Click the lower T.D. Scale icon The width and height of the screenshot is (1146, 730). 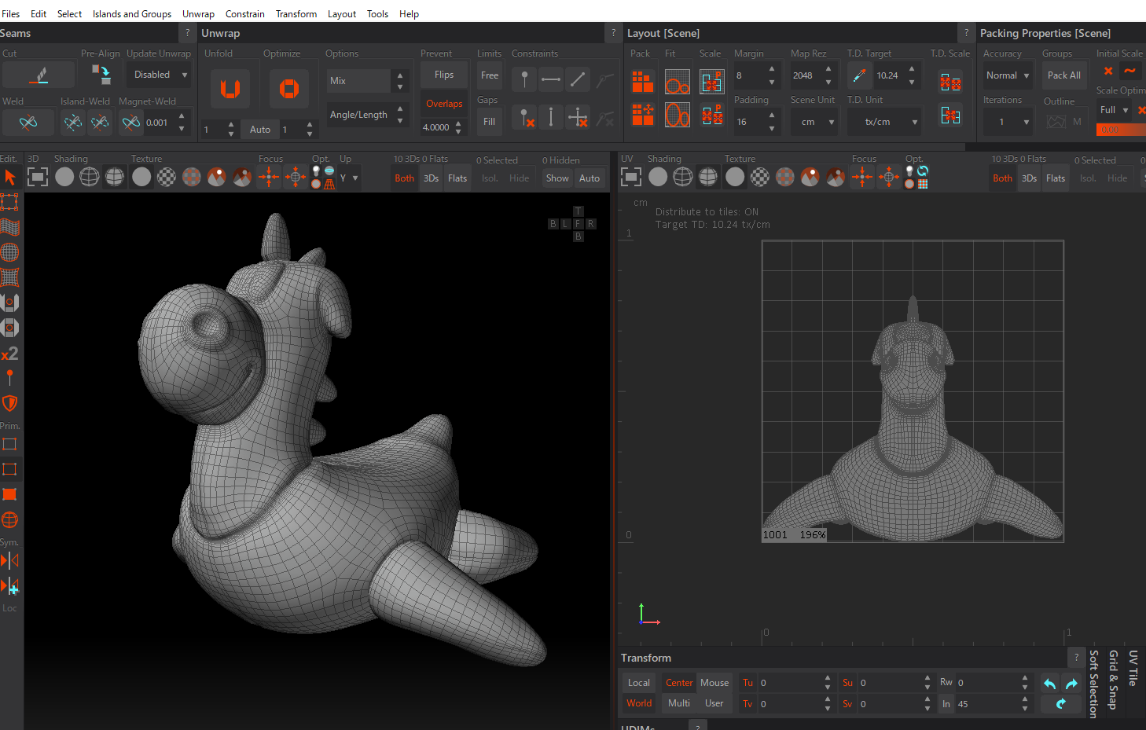pyautogui.click(x=950, y=116)
